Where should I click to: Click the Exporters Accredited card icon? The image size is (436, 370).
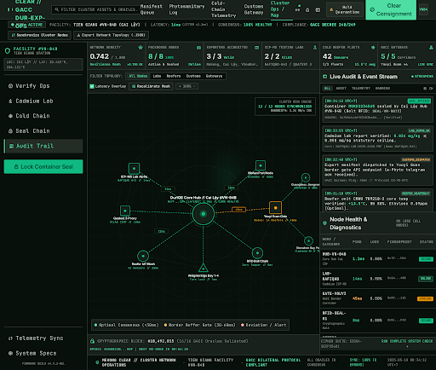(256, 48)
